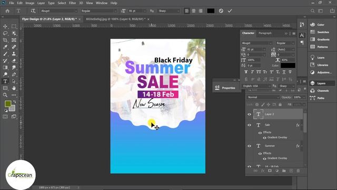Select the Crop tool

point(5,40)
